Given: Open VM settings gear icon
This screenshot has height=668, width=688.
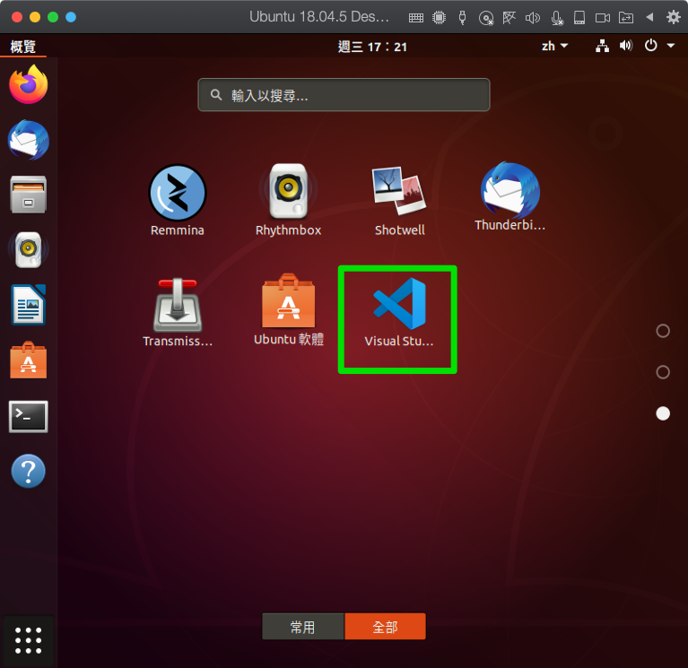Looking at the screenshot, I should (673, 17).
